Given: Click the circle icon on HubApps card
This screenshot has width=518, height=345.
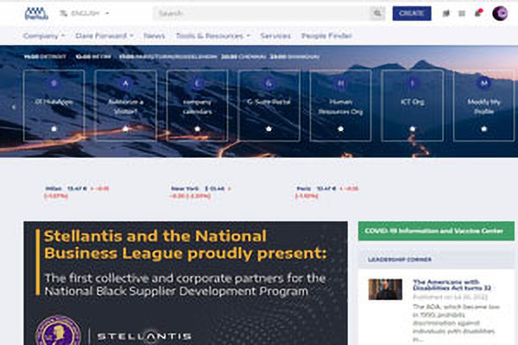Looking at the screenshot, I should click(54, 83).
